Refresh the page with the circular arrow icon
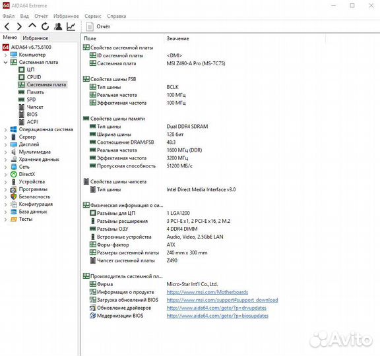This screenshot has width=380, height=356. pyautogui.click(x=45, y=26)
